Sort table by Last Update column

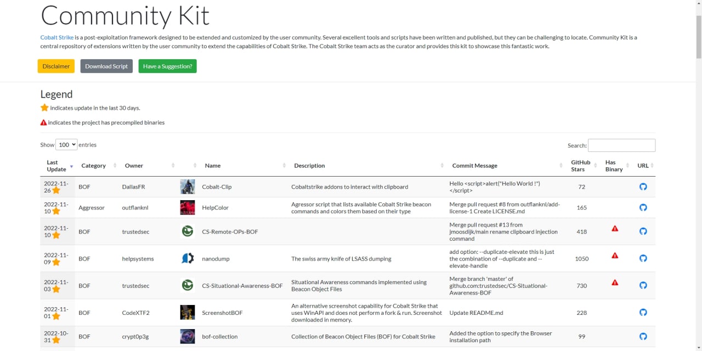(56, 166)
